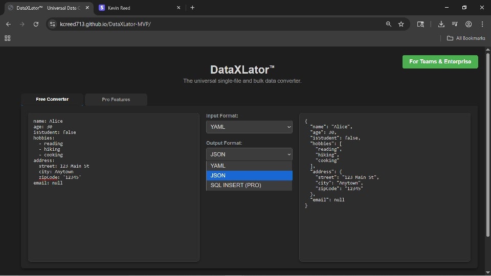Open the Input Format YAML dropdown
Viewport: 491px width, 276px height.
249,127
